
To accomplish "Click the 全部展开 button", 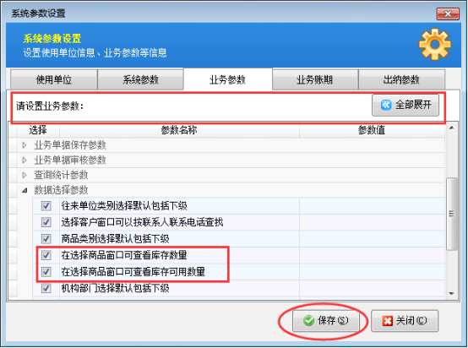I will tap(405, 105).
